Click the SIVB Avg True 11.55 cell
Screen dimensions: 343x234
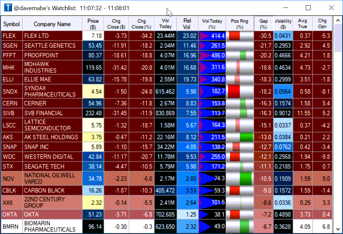[303, 113]
